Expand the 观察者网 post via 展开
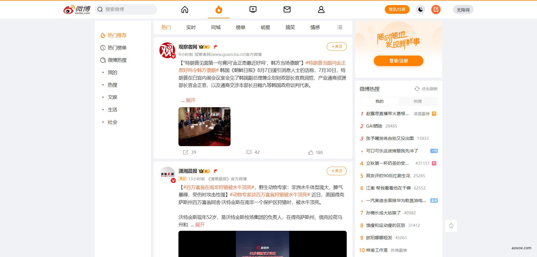Image resolution: width=537 pixels, height=257 pixels. click(190, 100)
